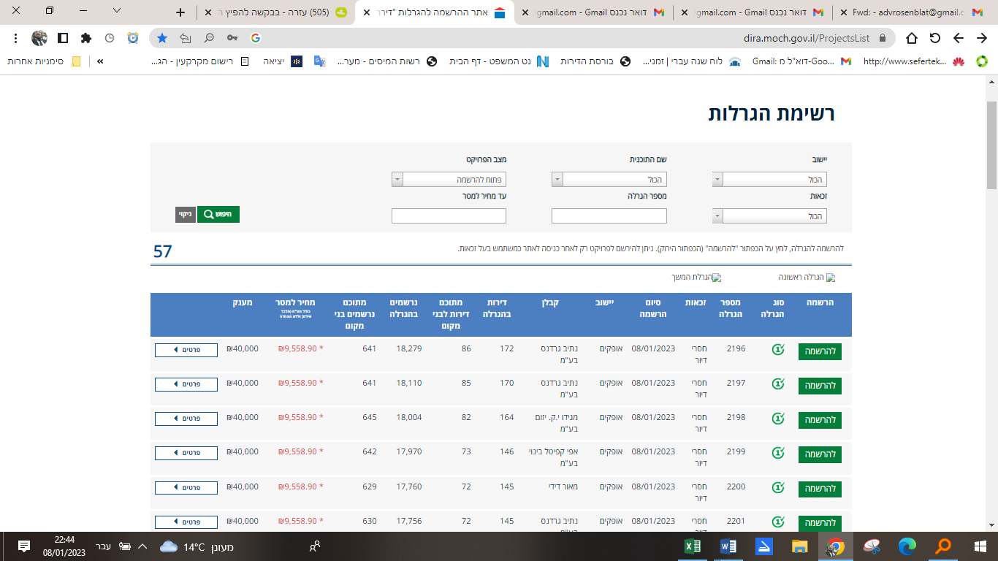
Task: Show the hidden bookmarks overflow chevron
Action: pyautogui.click(x=100, y=61)
